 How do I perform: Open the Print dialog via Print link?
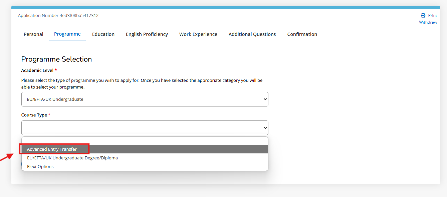[x=431, y=15]
